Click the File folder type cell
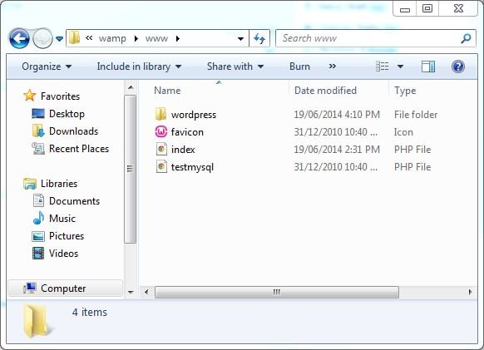The width and height of the screenshot is (484, 350). pyautogui.click(x=416, y=115)
